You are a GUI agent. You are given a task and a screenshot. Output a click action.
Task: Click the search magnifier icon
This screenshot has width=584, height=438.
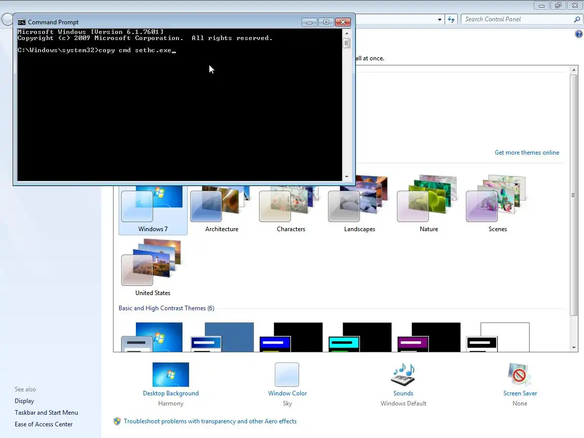pyautogui.click(x=577, y=19)
